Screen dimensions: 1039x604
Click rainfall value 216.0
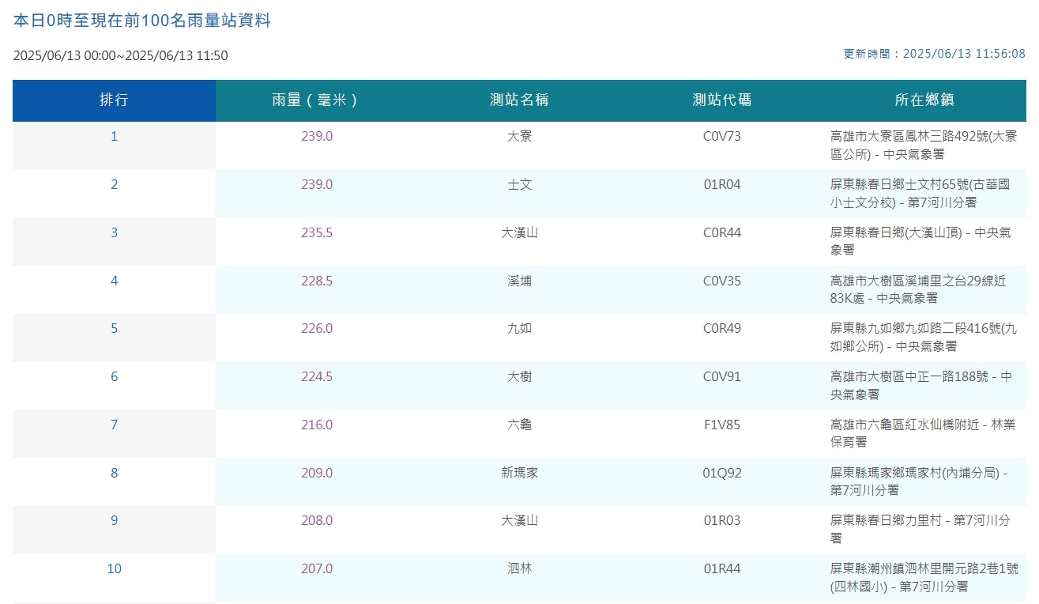coord(317,425)
